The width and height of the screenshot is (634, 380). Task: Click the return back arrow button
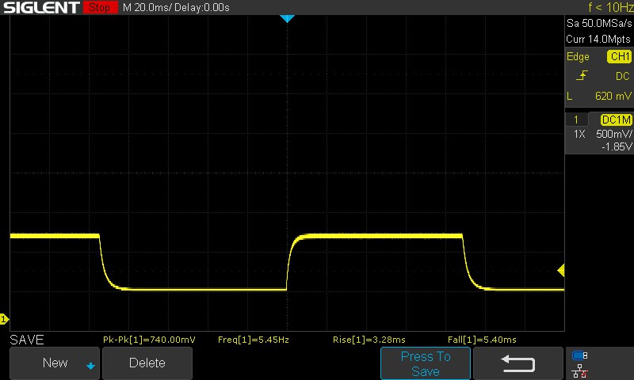pos(518,363)
